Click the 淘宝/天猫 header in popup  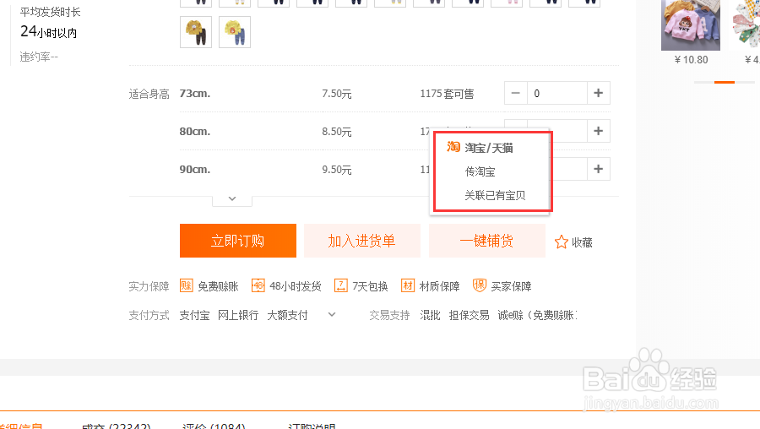tap(489, 148)
